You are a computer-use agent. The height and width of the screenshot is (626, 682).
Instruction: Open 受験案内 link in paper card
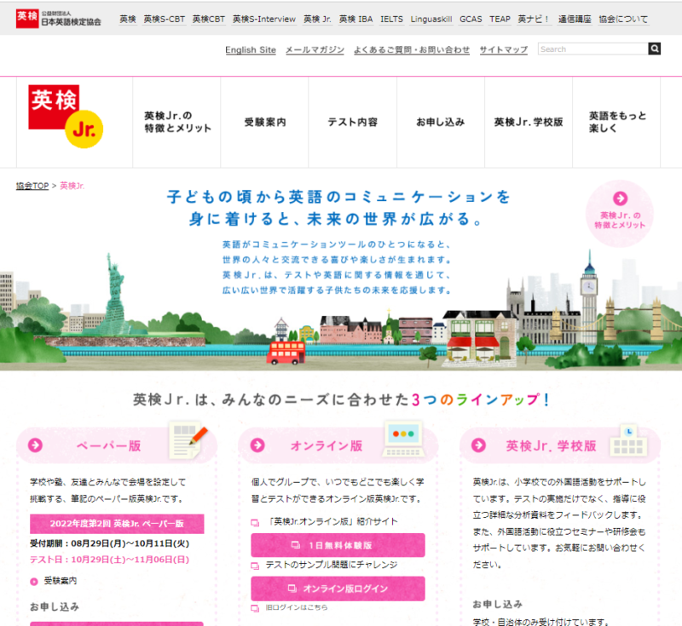pos(61,581)
